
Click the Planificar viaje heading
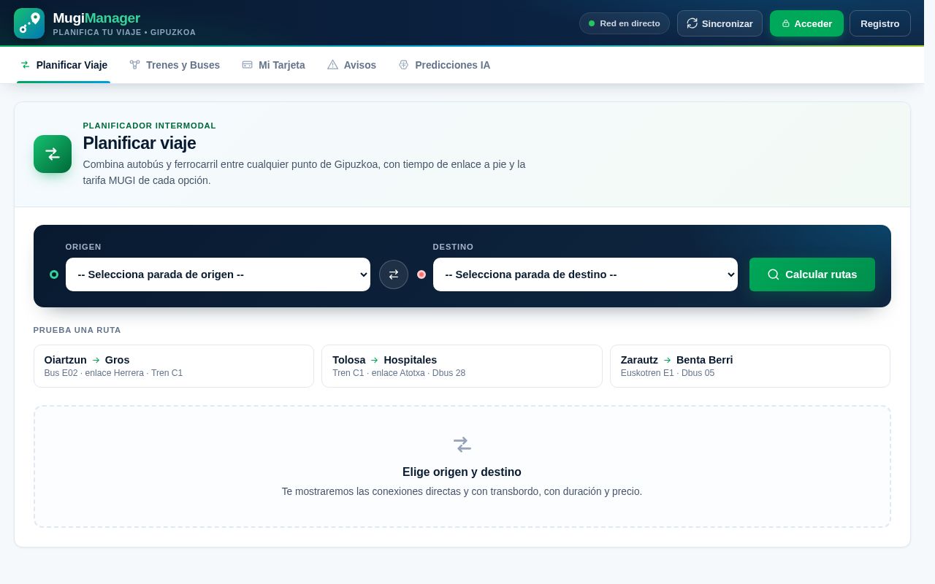140,143
